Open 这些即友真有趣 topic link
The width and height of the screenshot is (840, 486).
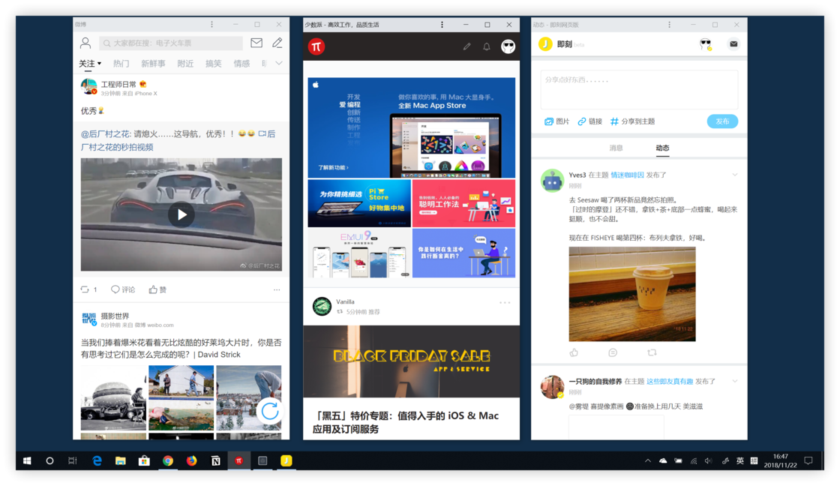pos(670,382)
